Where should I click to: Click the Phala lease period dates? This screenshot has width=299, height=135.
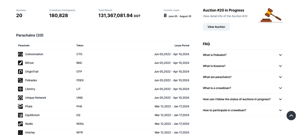tap(172, 106)
